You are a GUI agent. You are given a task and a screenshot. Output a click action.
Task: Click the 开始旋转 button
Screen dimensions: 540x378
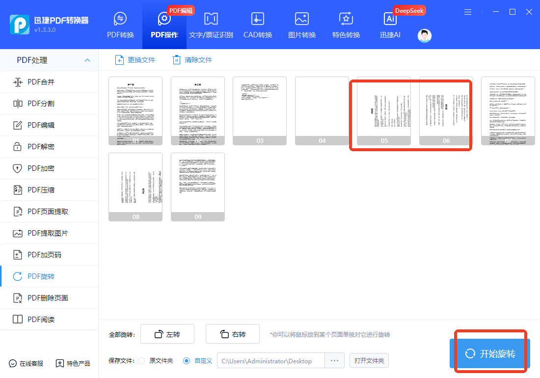[490, 353]
